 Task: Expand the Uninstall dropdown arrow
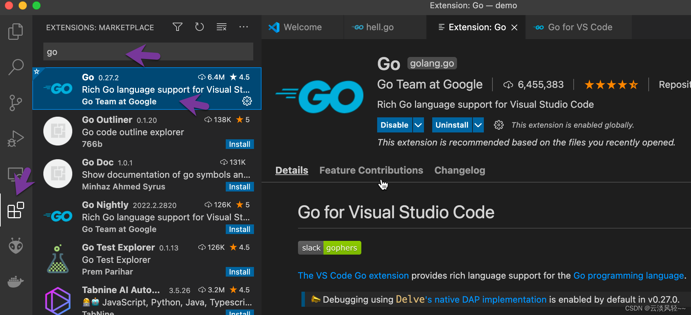point(478,125)
